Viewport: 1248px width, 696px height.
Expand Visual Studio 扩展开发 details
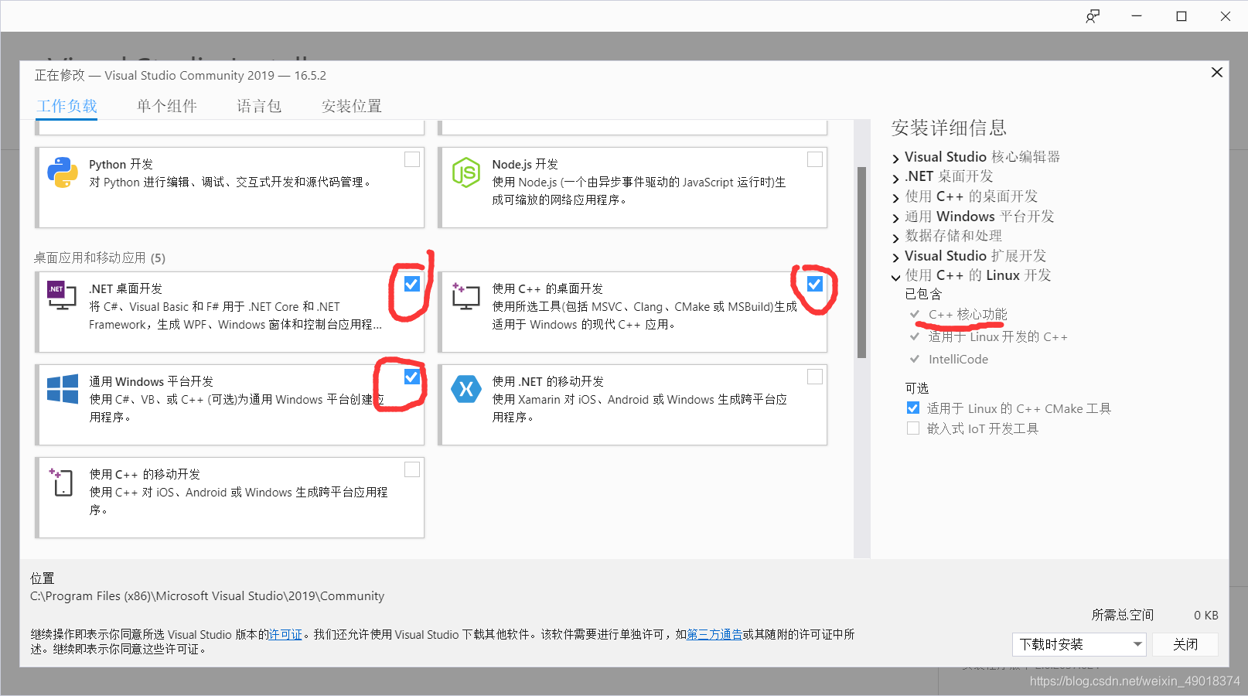[x=896, y=258]
